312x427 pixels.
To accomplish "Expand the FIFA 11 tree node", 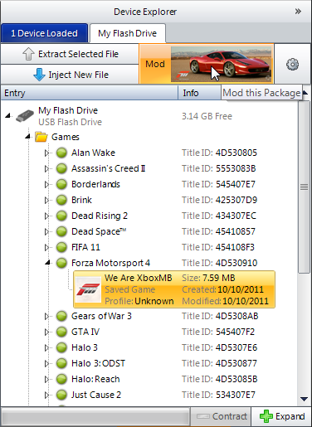I will (46, 247).
